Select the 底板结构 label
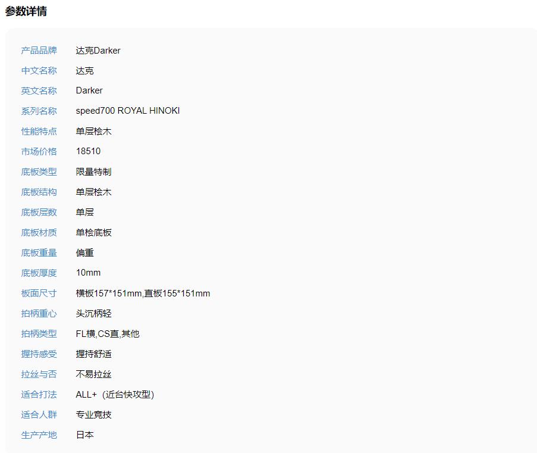This screenshot has width=537, height=453. (x=39, y=192)
